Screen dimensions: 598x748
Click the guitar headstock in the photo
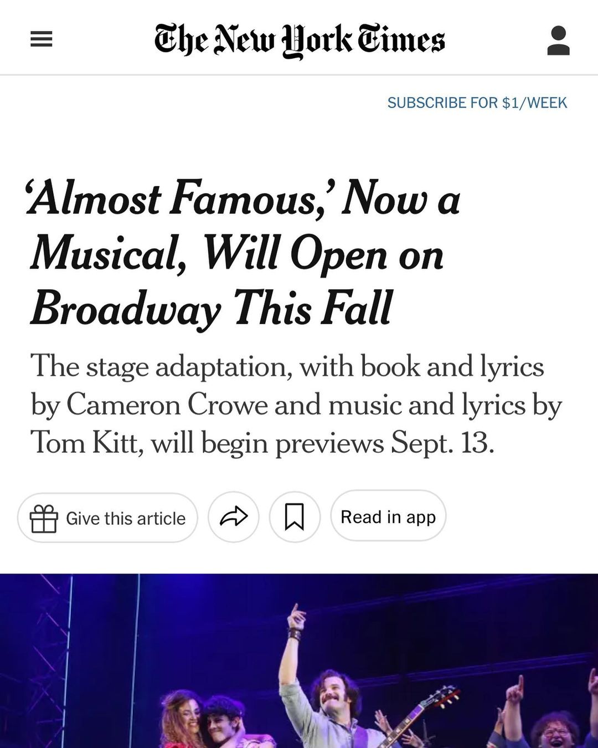point(443,696)
